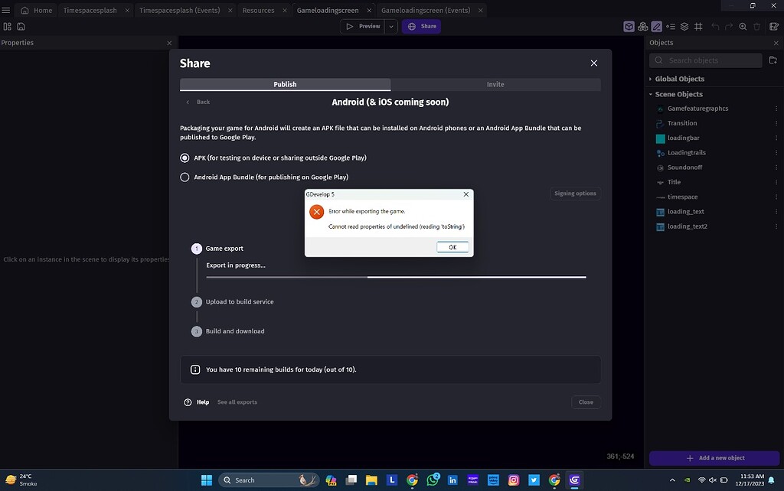Open the Gameloadingscreen (Events) tab
Image resolution: width=784 pixels, height=491 pixels.
click(x=425, y=10)
